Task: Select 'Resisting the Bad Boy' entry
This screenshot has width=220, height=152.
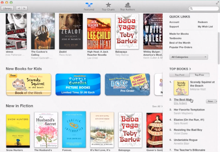Action: click(188, 130)
